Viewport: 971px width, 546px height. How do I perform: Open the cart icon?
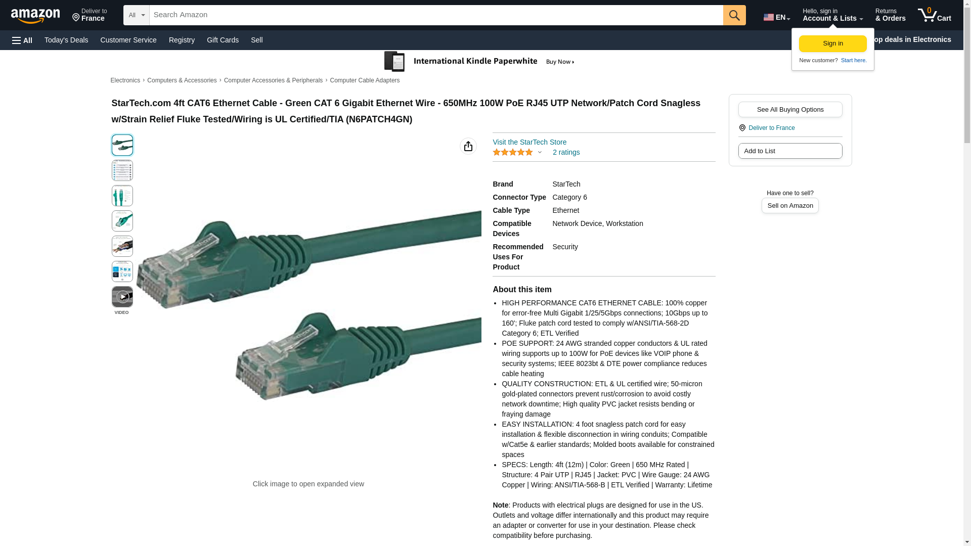[935, 15]
